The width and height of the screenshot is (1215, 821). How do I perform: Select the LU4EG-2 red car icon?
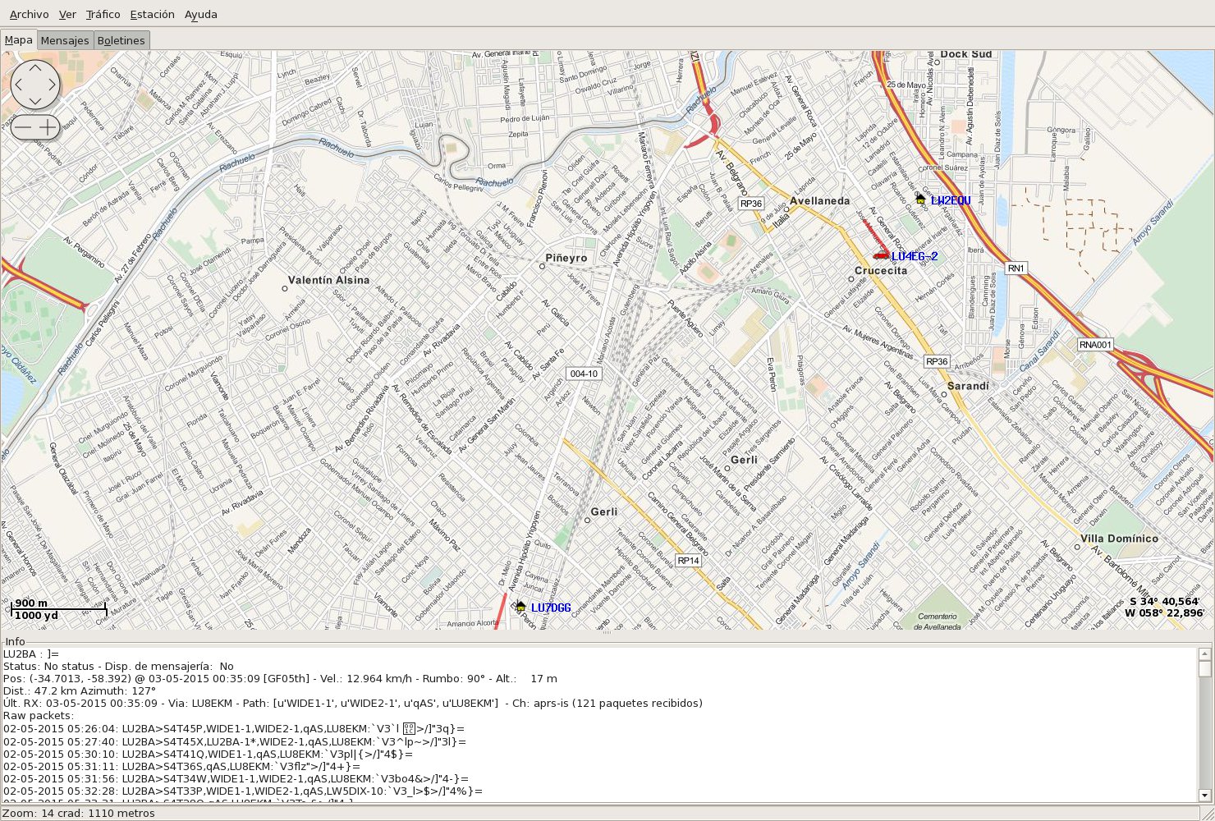tap(881, 255)
